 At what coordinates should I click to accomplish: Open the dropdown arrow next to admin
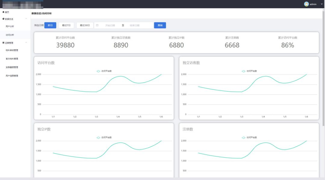coord(322,4)
